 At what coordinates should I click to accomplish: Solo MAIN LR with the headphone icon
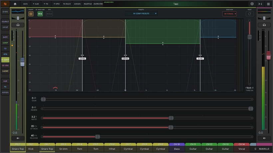point(264,25)
